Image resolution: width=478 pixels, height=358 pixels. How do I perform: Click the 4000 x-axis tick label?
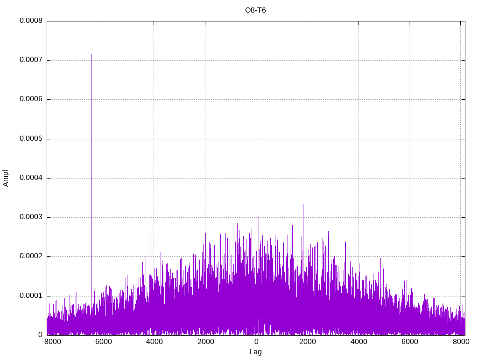(x=358, y=342)
